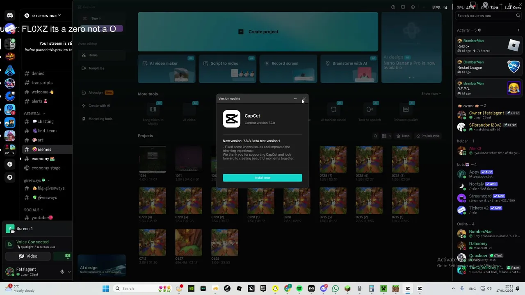
Task: Open the Windows Start menu
Action: 105,288
